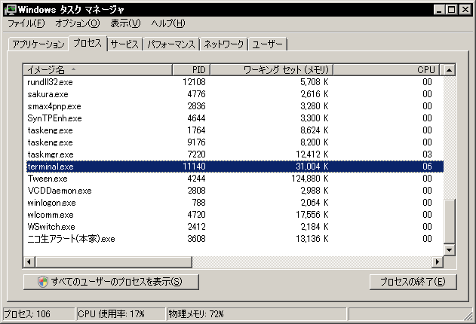Click the horizontal scrollbar left arrow
This screenshot has width=476, height=324.
point(29,262)
